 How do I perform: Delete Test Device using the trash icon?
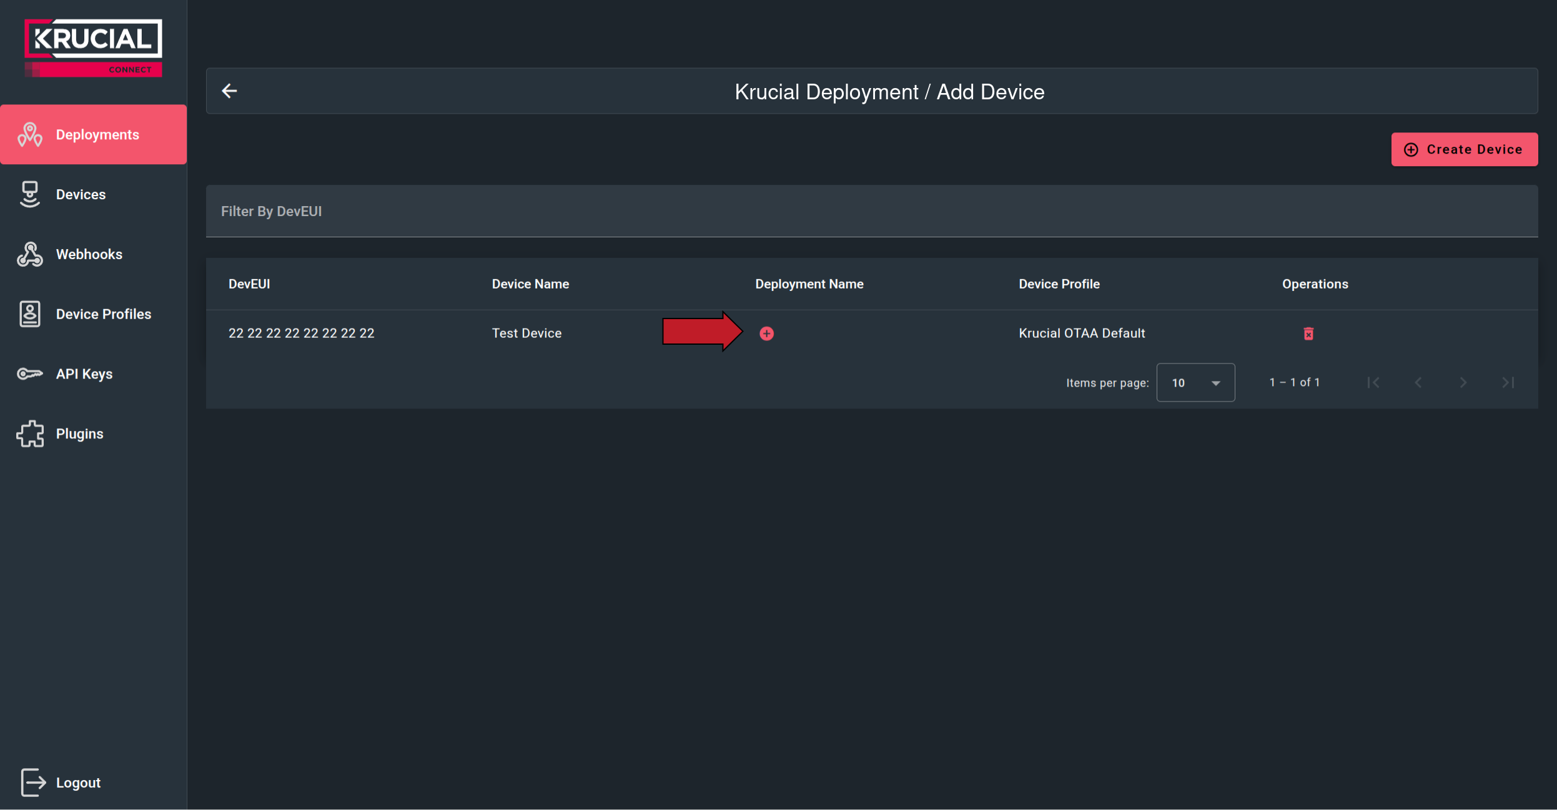[1307, 333]
